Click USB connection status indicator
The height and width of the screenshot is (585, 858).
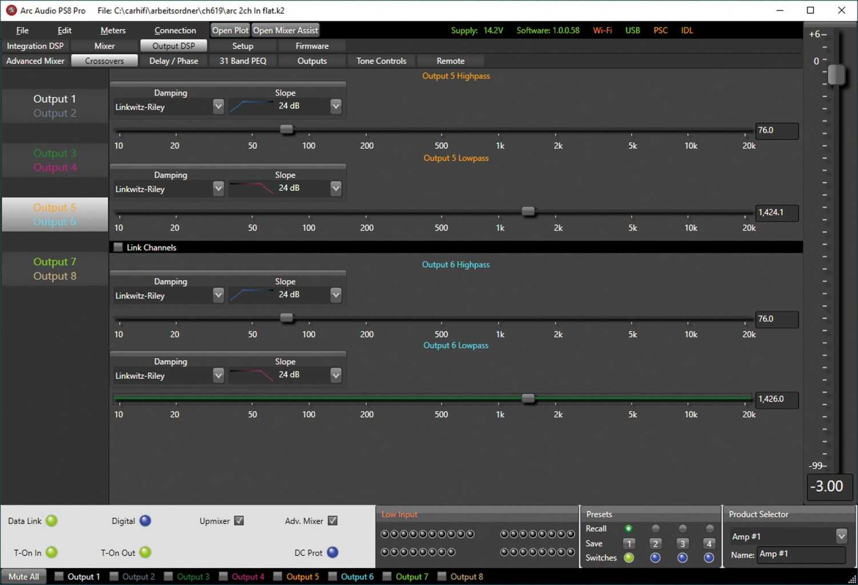[x=633, y=30]
